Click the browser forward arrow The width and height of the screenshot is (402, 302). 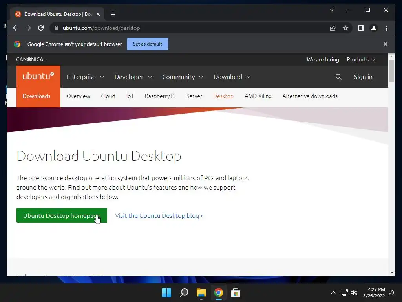[28, 28]
